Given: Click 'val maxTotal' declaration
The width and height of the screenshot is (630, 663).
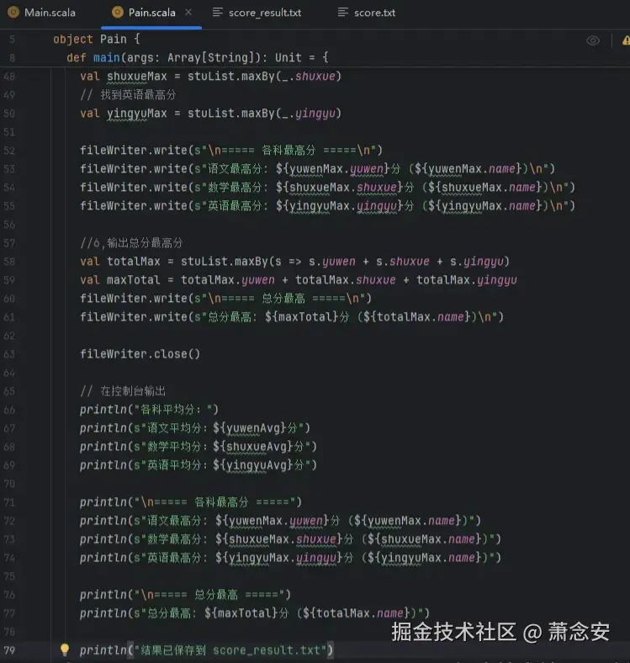Looking at the screenshot, I should 299,280.
